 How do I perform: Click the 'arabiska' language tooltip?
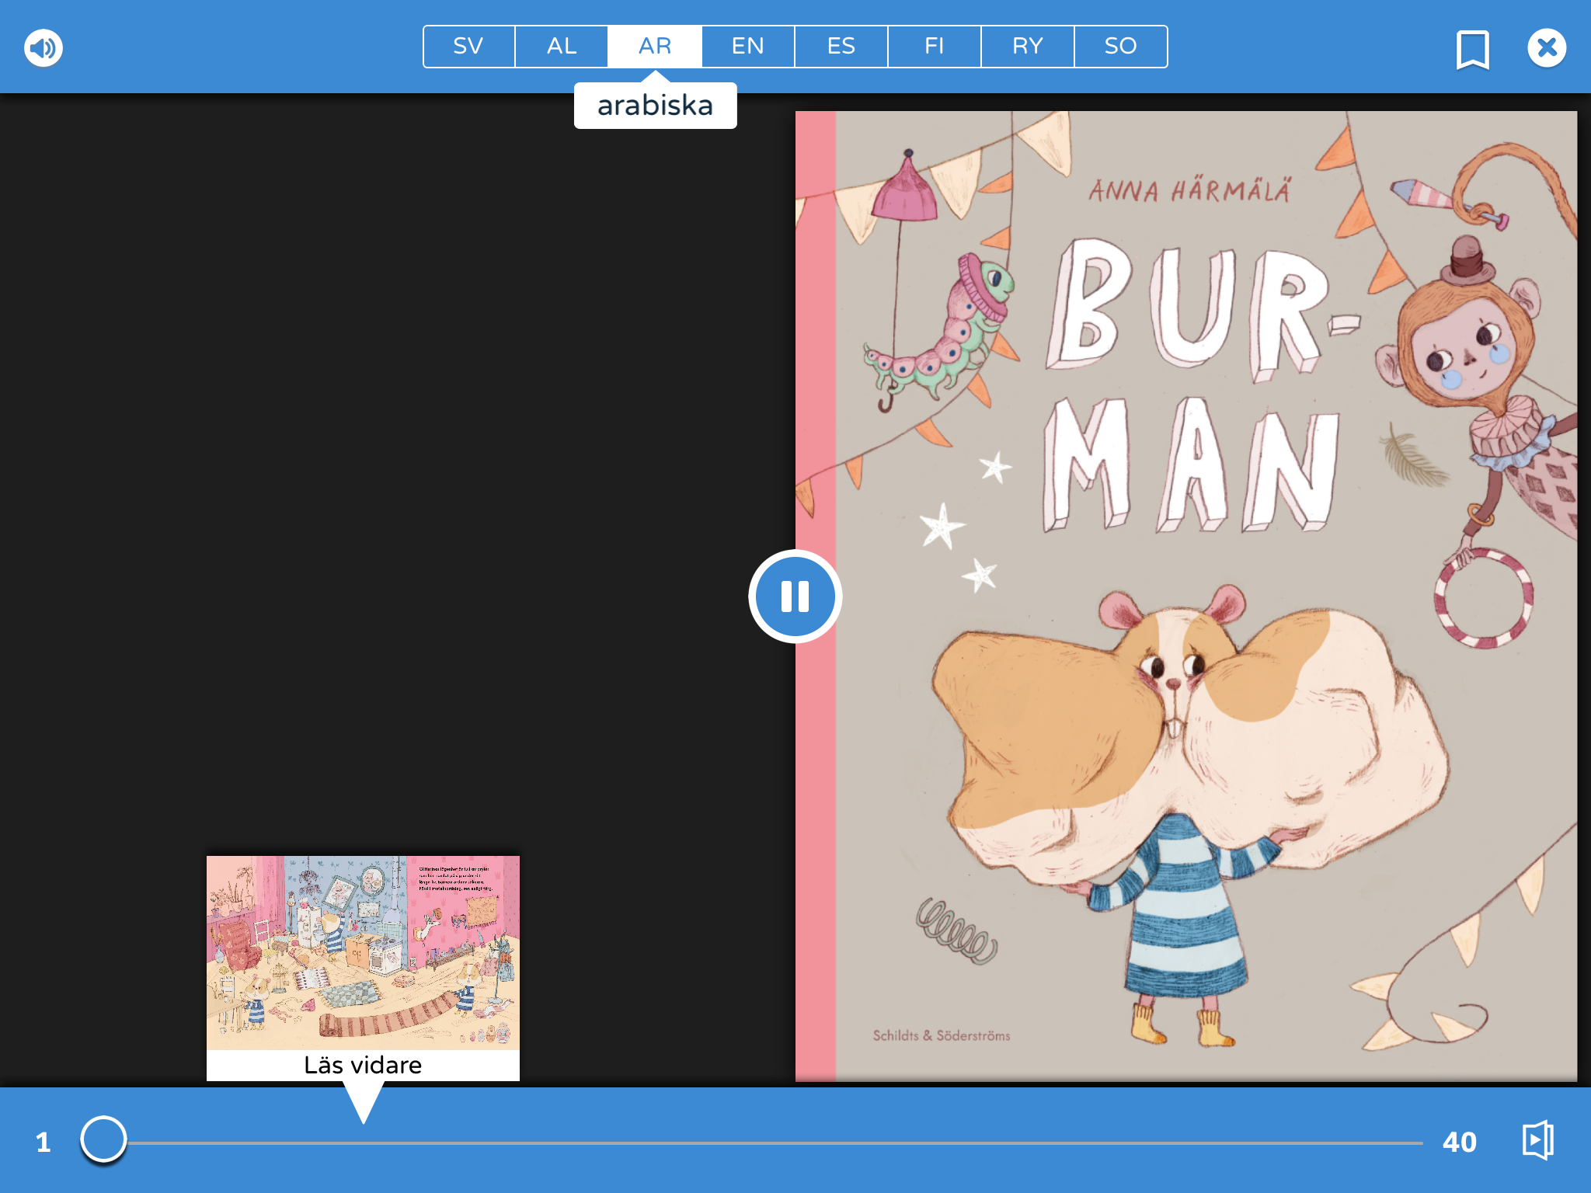coord(655,106)
